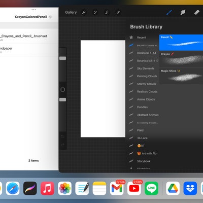Screen dimensions: 203x203
Task: Select the Eraser tool
Action: coord(197,12)
